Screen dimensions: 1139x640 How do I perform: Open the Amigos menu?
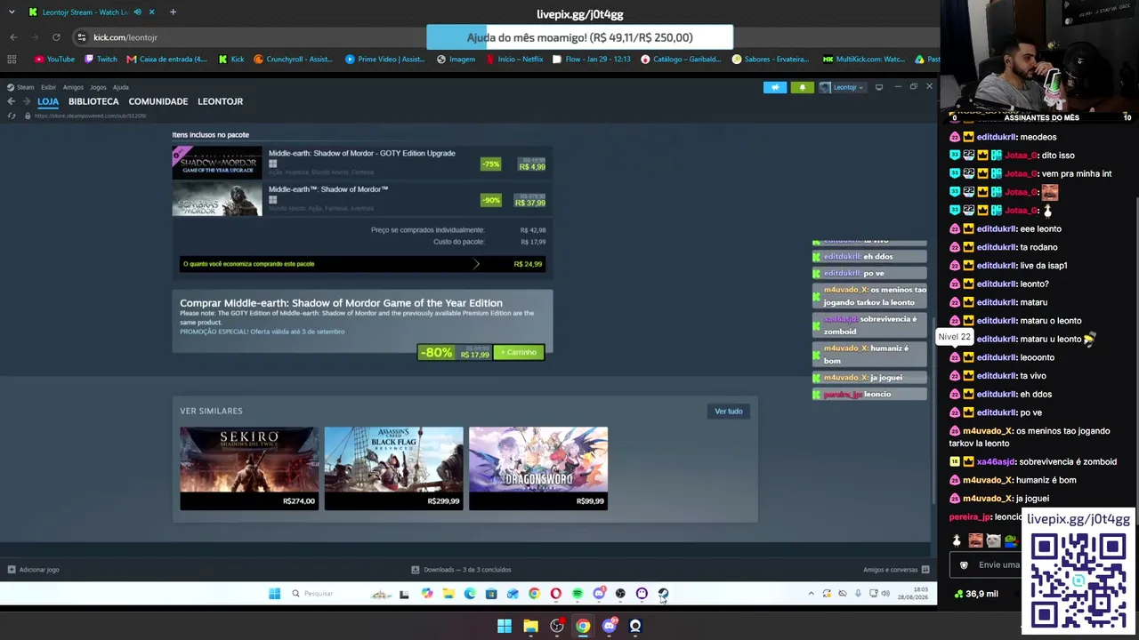point(73,87)
